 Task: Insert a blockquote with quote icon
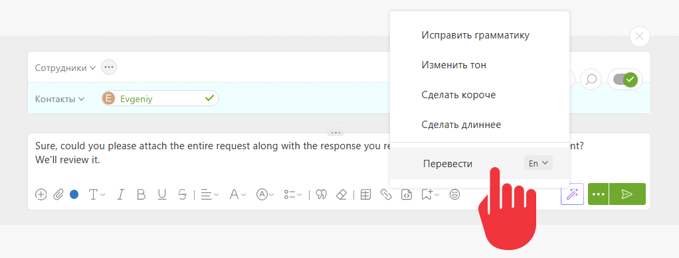[321, 194]
